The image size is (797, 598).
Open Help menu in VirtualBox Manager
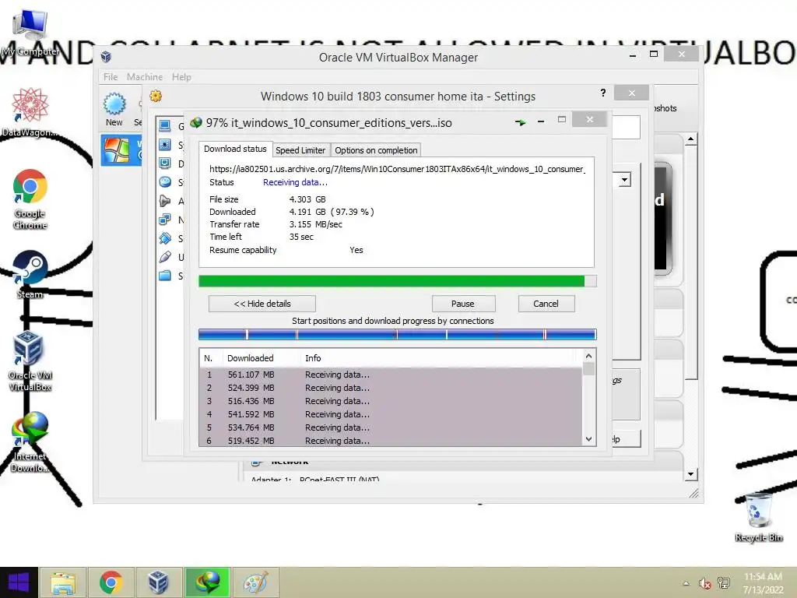181,77
